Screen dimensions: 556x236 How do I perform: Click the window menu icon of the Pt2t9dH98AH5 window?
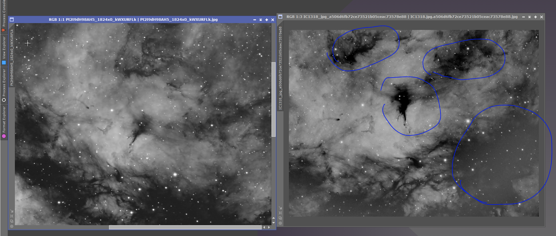[x=12, y=20]
